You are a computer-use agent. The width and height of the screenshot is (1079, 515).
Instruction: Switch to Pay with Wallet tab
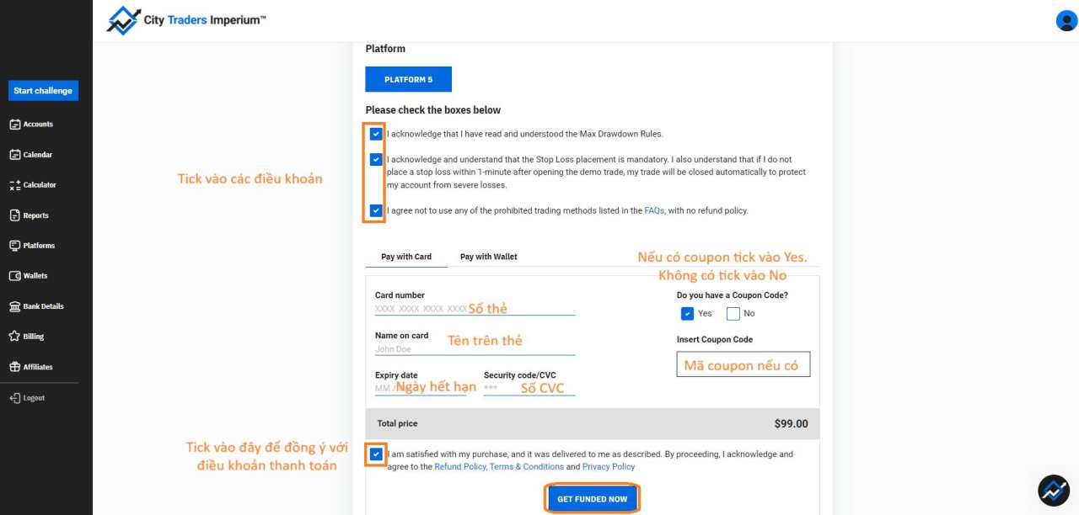tap(489, 257)
